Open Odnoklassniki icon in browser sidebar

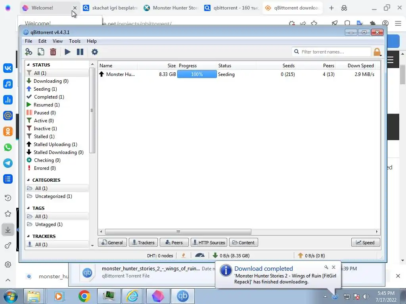[8, 131]
